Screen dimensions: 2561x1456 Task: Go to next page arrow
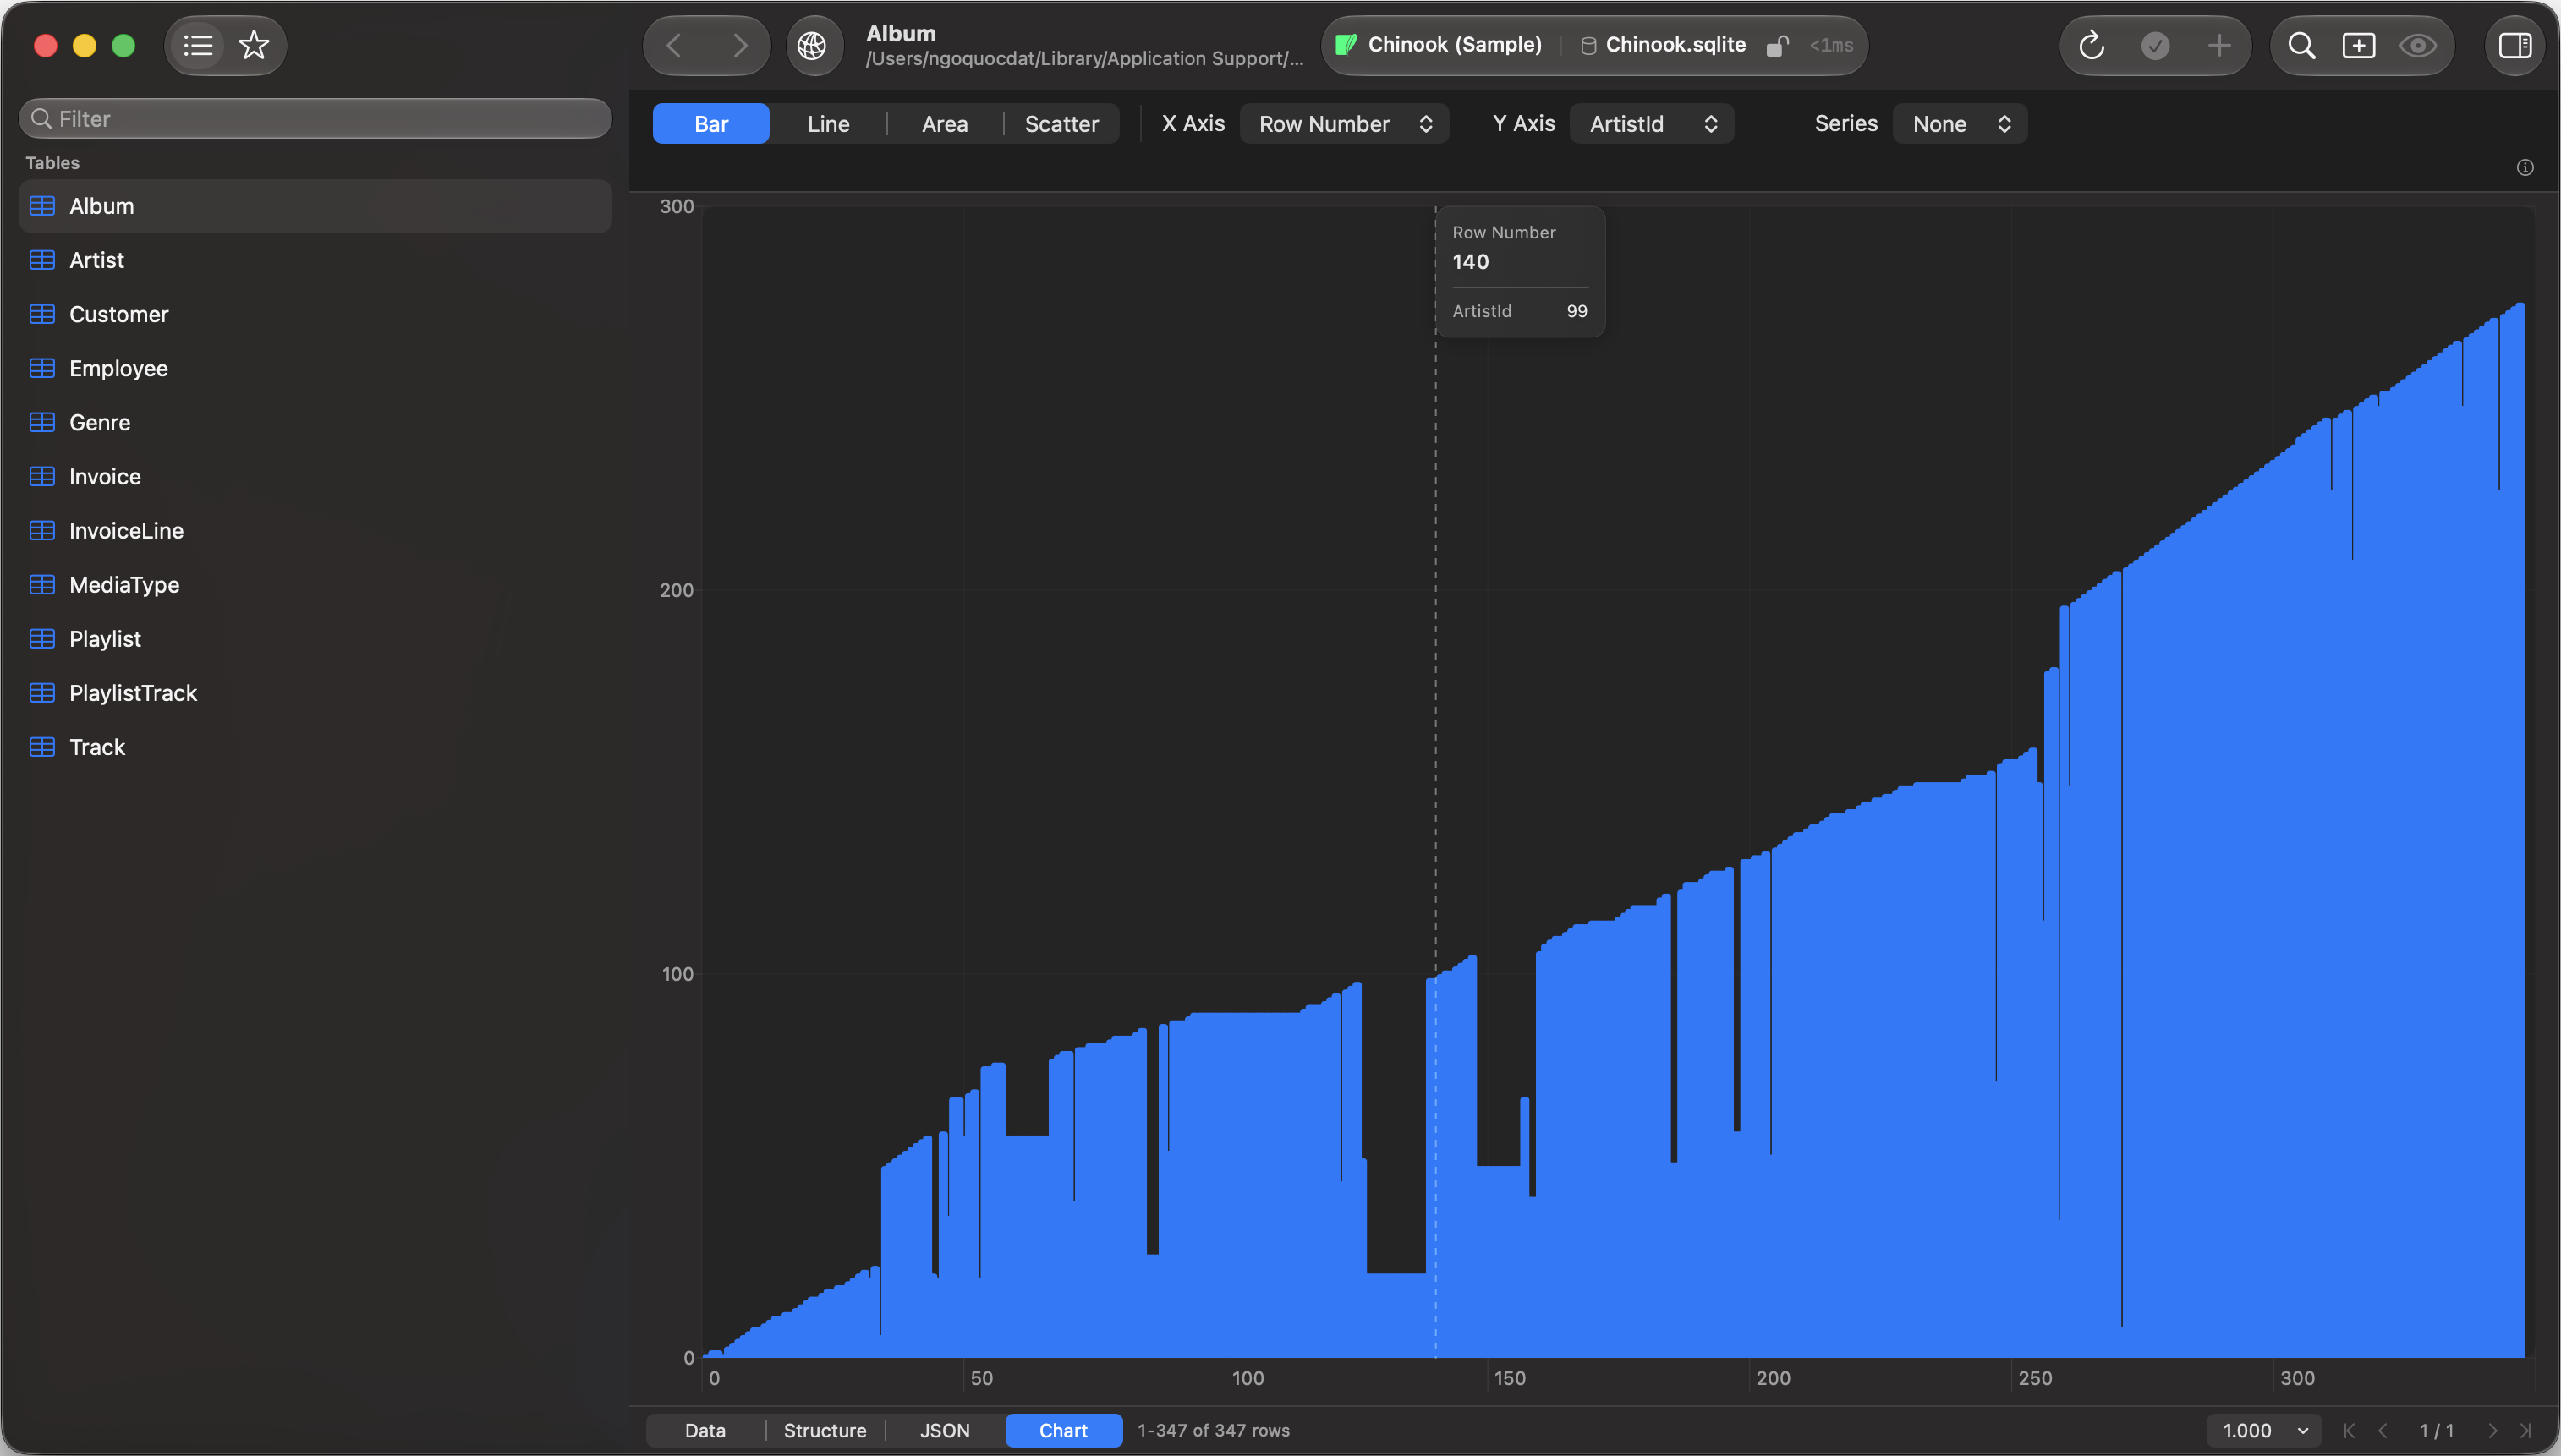(2492, 1430)
